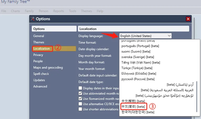The image size is (201, 119).
Task: Uncheck Use Romanized month names
Action: point(80,99)
